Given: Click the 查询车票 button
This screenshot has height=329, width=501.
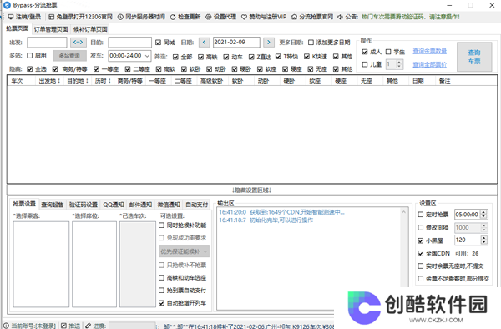Looking at the screenshot, I should (x=474, y=57).
